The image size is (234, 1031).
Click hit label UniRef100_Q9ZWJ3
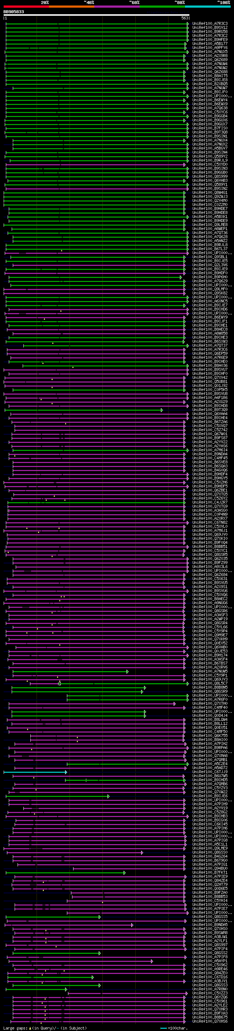(x=210, y=196)
